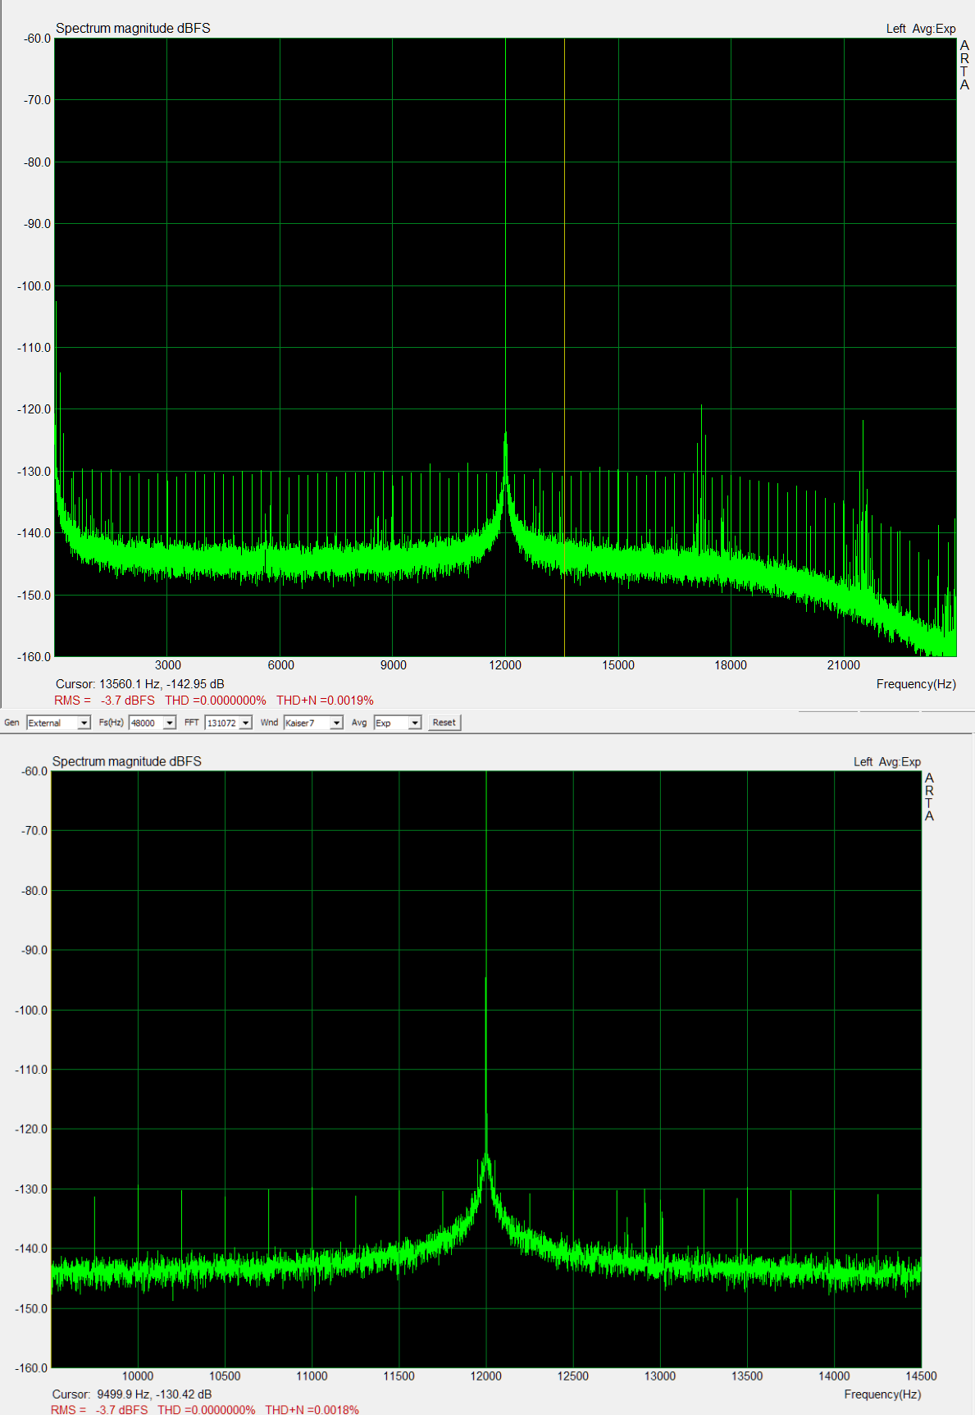Screen dimensions: 975x1415
Task: Click the 21000 tick label on top chart
Action: point(843,665)
